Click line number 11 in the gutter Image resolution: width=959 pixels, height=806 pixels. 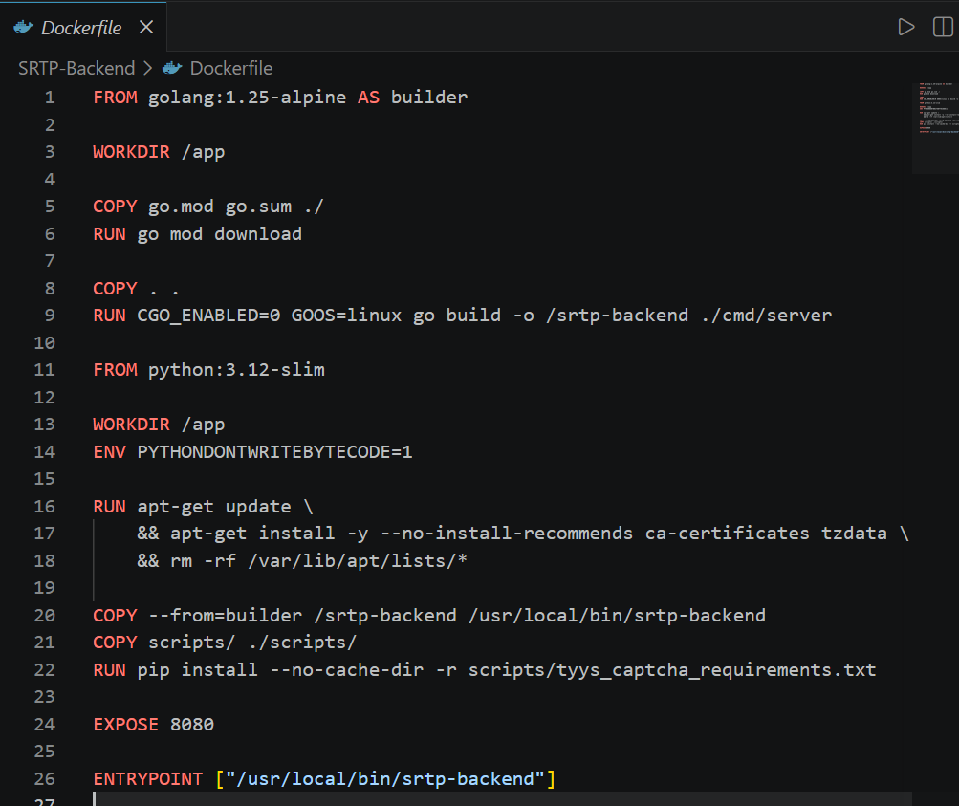(x=44, y=370)
